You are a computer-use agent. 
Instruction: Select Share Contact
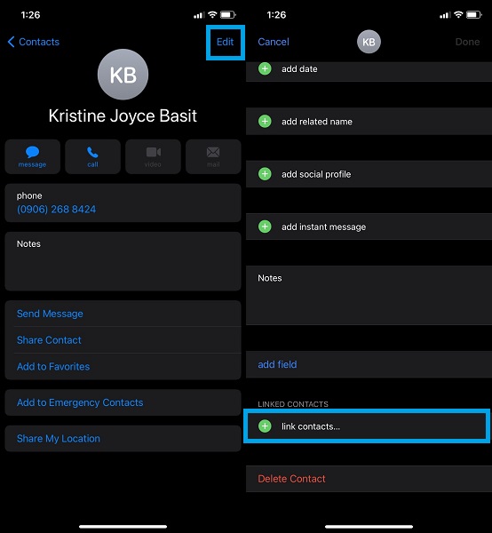[x=123, y=340]
